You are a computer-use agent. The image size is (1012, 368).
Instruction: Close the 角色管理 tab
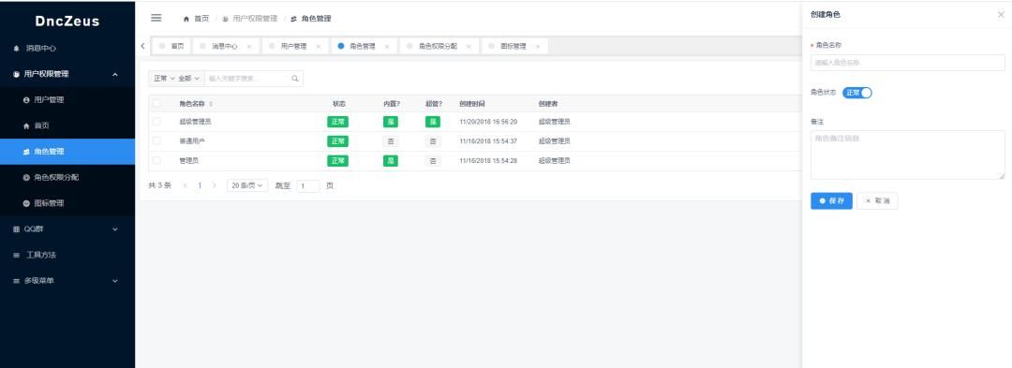tap(387, 47)
